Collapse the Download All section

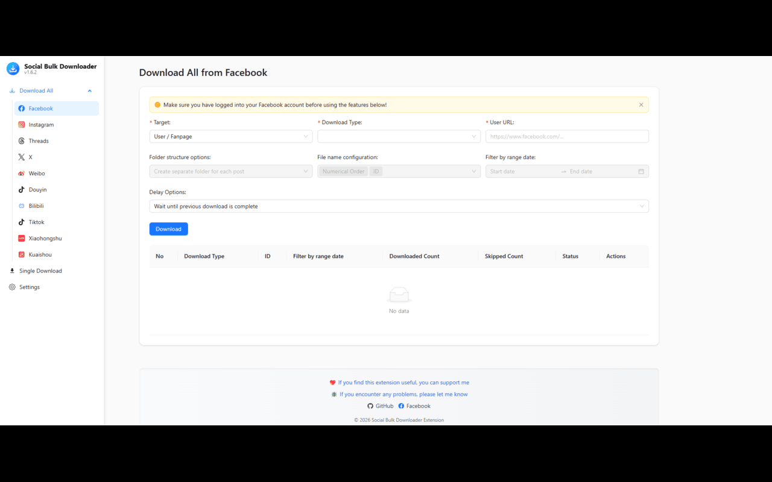click(x=89, y=90)
